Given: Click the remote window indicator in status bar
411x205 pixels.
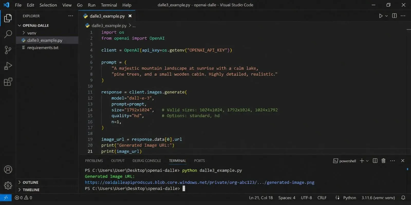Looking at the screenshot, I should click(6, 198).
